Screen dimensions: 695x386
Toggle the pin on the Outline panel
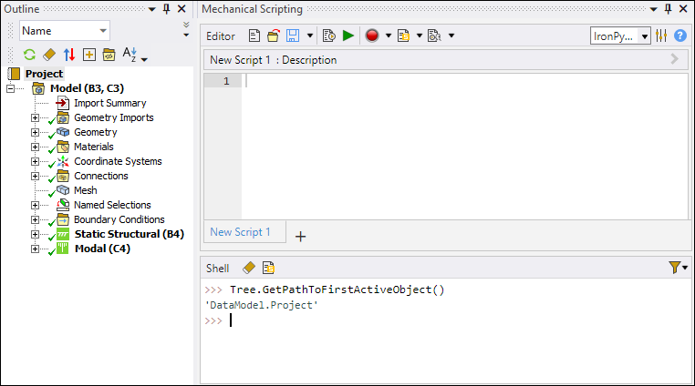point(165,8)
